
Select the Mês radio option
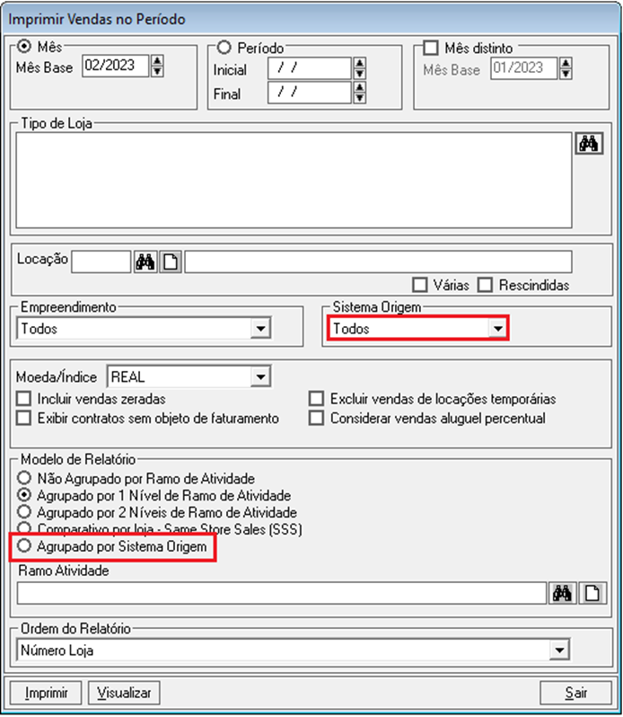(x=23, y=47)
